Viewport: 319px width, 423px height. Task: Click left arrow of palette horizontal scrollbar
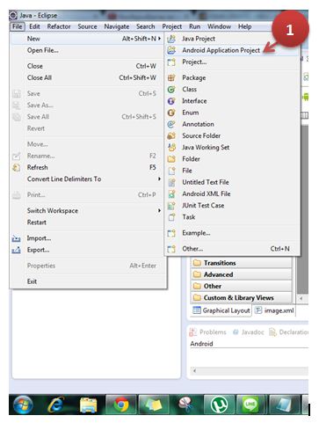pyautogui.click(x=301, y=298)
